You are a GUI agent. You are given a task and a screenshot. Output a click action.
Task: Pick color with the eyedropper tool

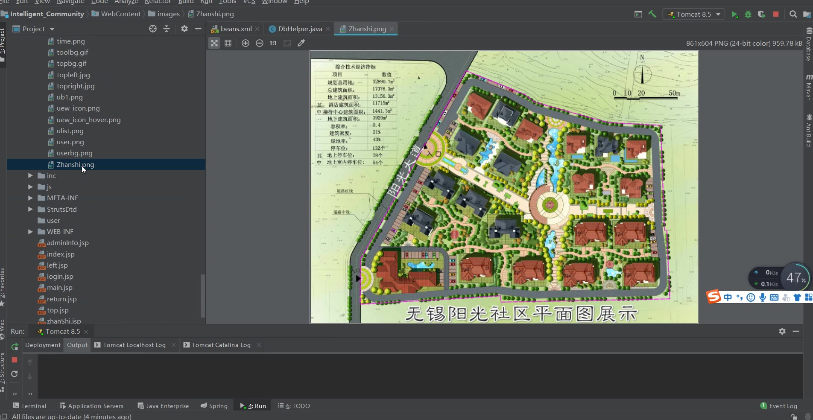pos(301,43)
